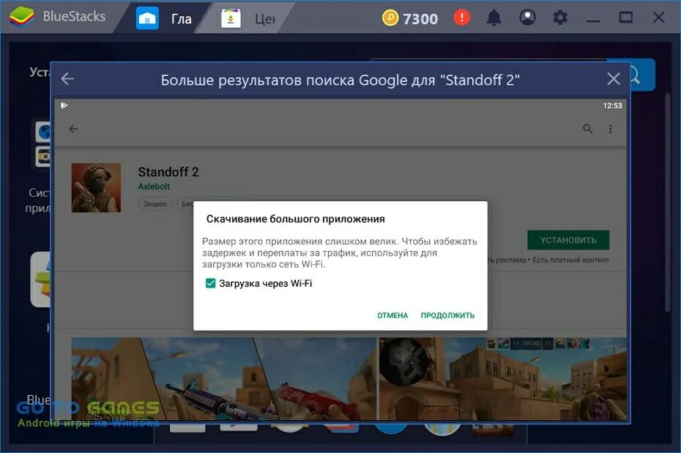Open notifications bell icon
This screenshot has width=681, height=453.
(494, 18)
